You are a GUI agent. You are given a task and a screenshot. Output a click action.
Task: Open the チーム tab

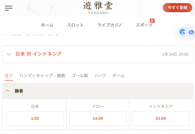point(119,75)
